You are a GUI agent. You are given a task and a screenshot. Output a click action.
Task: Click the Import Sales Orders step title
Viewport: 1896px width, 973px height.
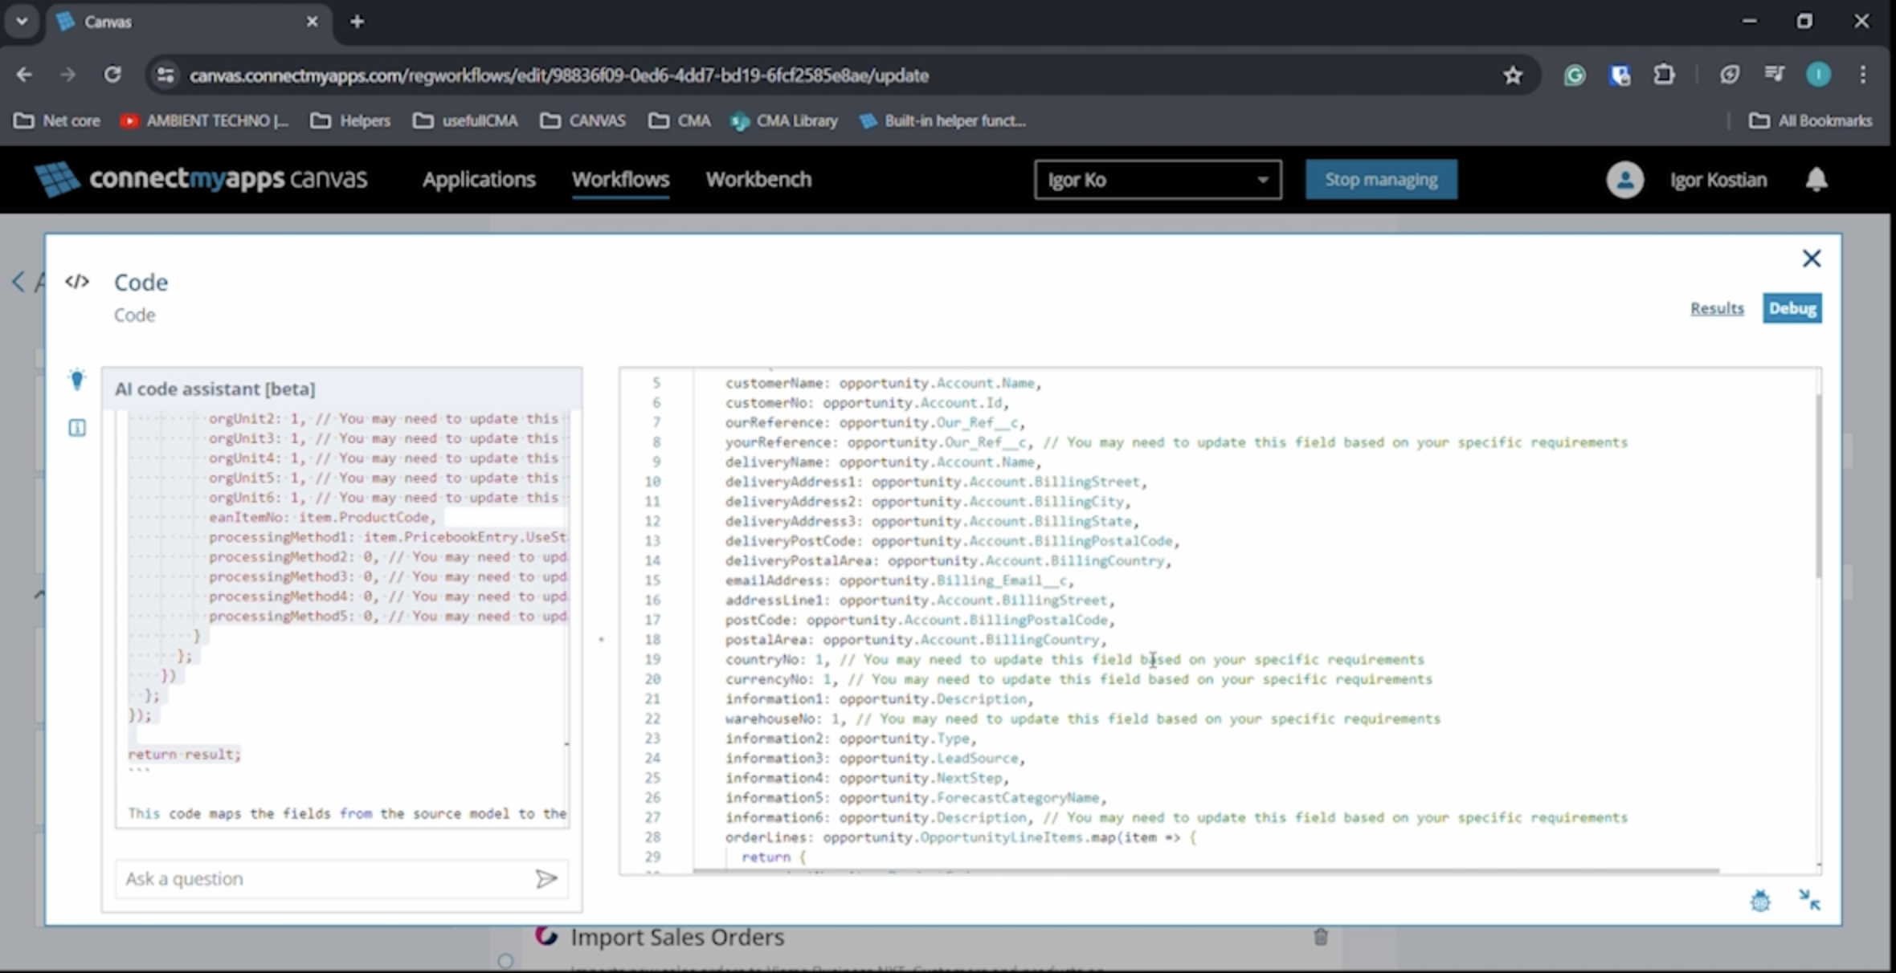[x=677, y=937]
